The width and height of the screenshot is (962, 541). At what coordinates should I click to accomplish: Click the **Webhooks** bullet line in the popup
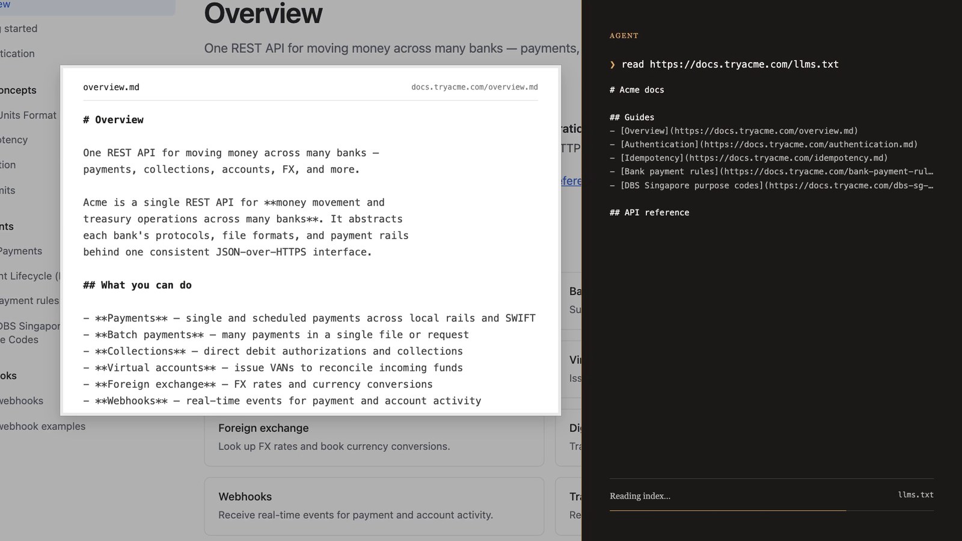pyautogui.click(x=282, y=401)
